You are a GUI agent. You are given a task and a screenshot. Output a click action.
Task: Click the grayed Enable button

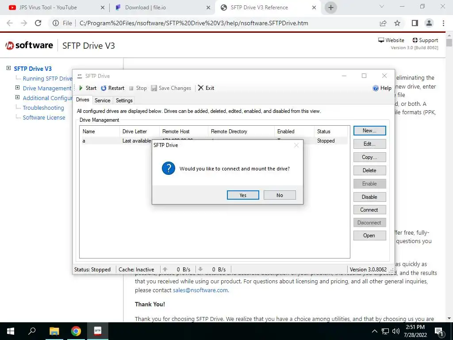369,184
